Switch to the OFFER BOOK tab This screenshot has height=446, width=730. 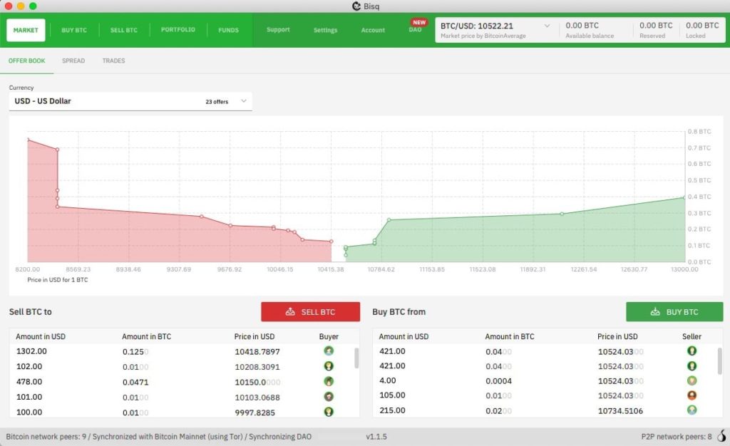click(x=26, y=61)
